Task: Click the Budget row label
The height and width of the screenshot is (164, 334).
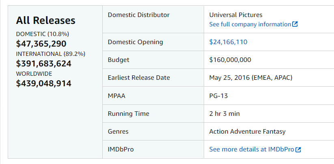Action: 119,60
